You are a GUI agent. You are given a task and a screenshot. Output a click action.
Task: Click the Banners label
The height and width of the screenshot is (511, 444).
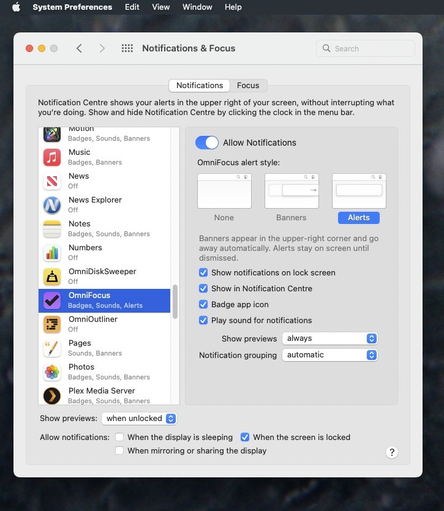[292, 218]
